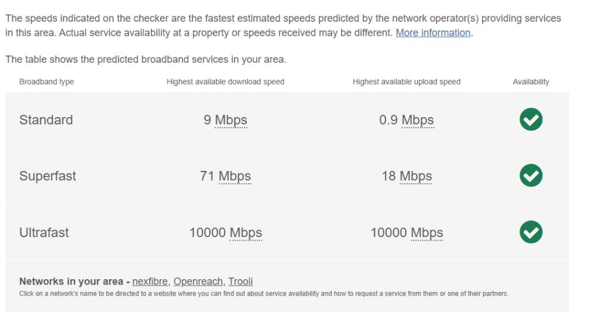Click Mbps in Ultrafast upload speed cell
This screenshot has height=312, width=599.
pyautogui.click(x=427, y=233)
